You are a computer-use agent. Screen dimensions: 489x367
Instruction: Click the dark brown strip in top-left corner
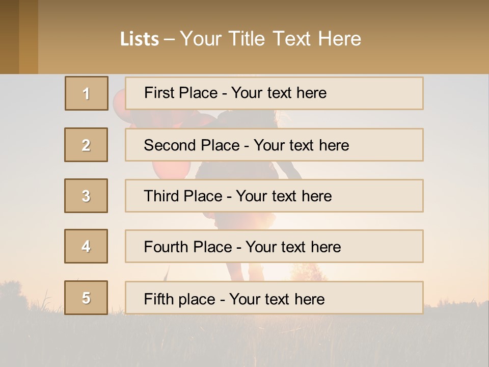(x=9, y=37)
